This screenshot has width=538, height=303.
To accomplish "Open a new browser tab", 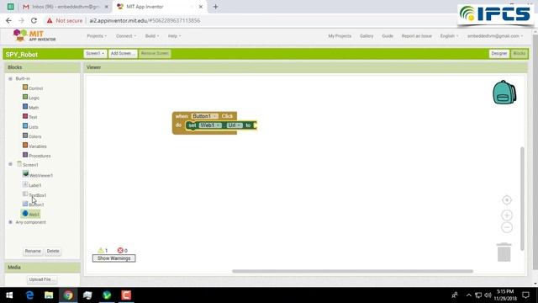I will pyautogui.click(x=215, y=7).
